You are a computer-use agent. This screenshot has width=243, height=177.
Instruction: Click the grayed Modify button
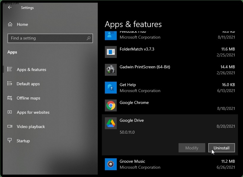(x=192, y=148)
